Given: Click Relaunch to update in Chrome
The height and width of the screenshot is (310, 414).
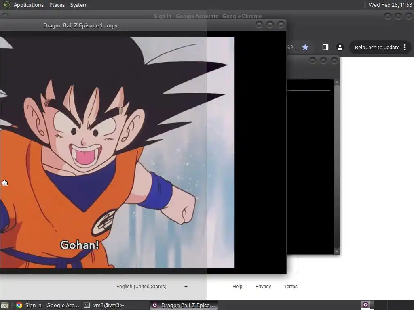Looking at the screenshot, I should click(377, 48).
